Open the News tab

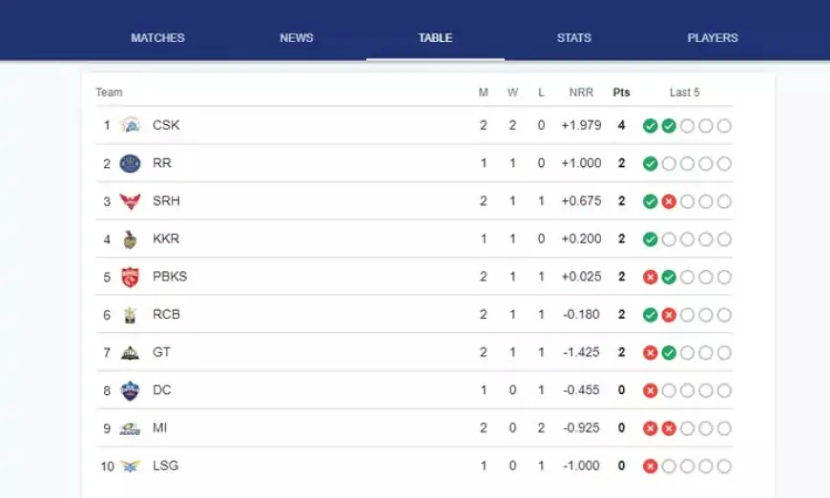pos(297,38)
